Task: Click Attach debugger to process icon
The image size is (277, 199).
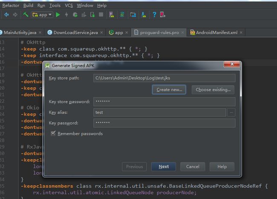Action: [x=92, y=14]
